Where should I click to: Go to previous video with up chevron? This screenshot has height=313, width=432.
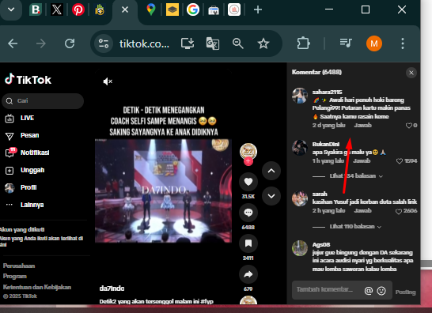point(271,171)
